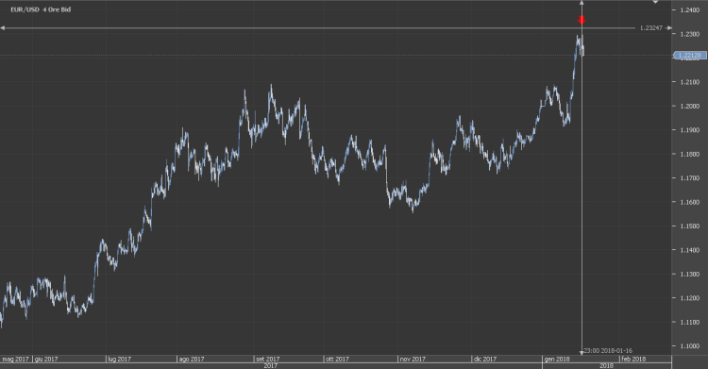Image resolution: width=708 pixels, height=369 pixels.
Task: Click the 1.23247 horizontal line price label
Action: click(651, 28)
